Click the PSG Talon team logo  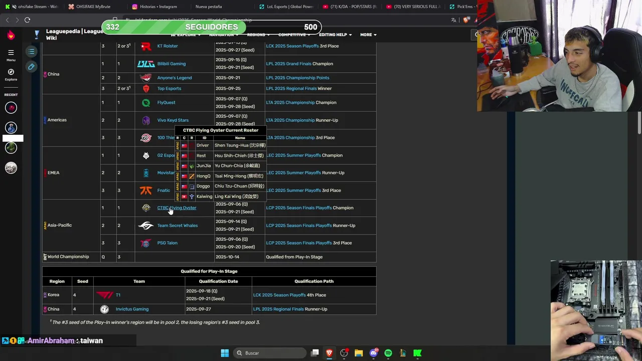[x=146, y=243]
